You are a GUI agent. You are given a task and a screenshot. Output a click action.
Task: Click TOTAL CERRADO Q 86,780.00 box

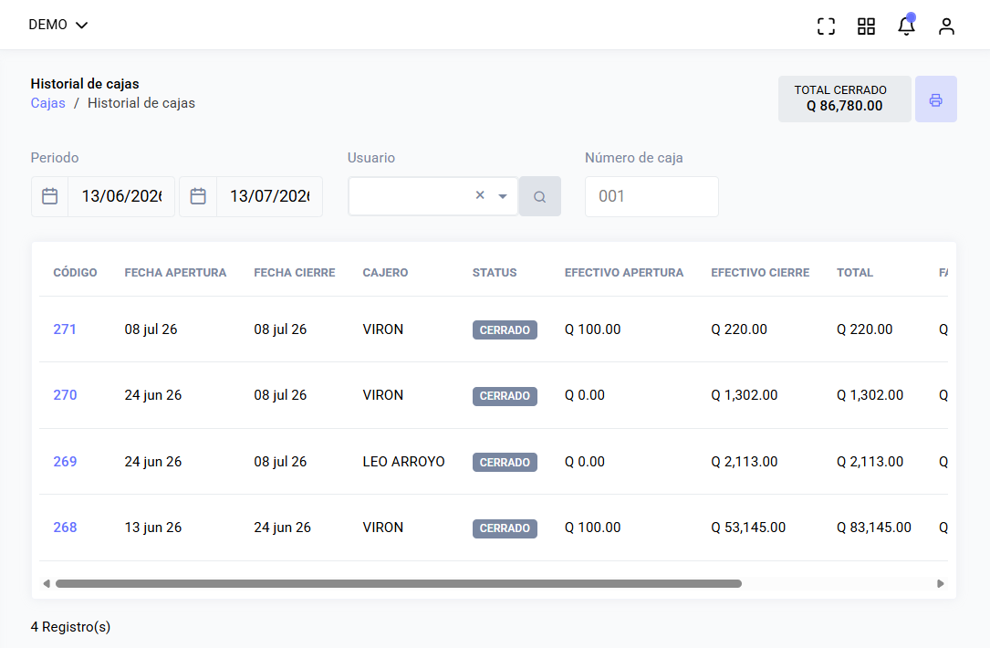(x=844, y=99)
